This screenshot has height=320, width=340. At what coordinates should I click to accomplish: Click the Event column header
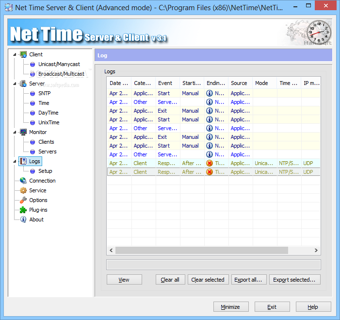coord(168,83)
